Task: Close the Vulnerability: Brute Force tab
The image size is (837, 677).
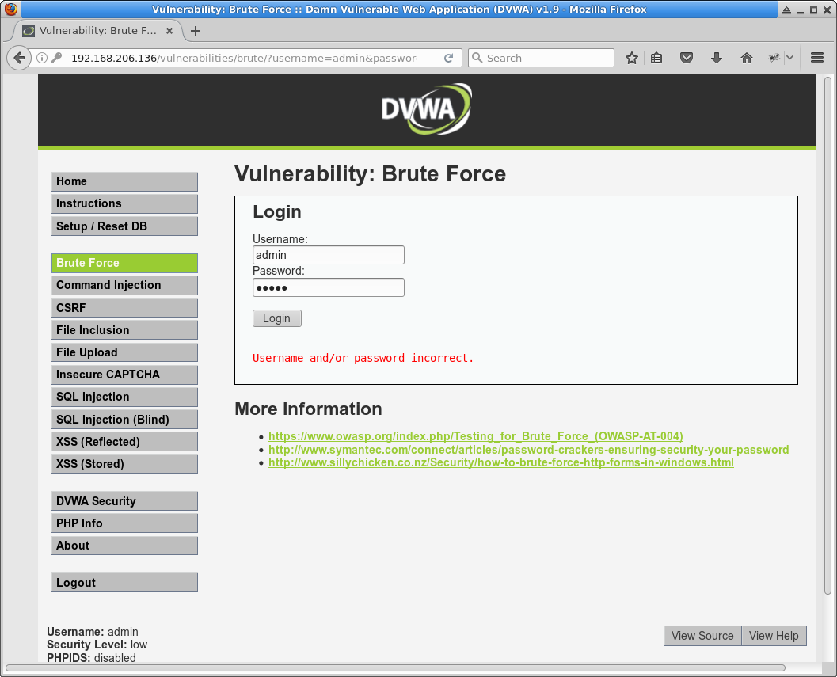Action: (x=169, y=31)
